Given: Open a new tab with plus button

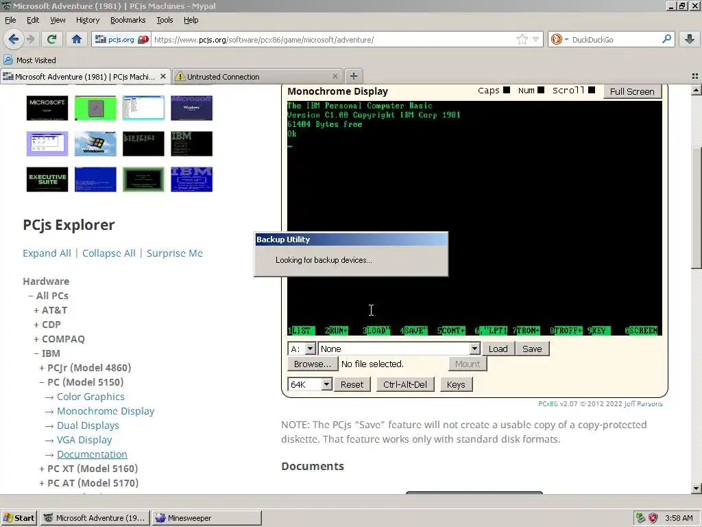Looking at the screenshot, I should tap(353, 76).
